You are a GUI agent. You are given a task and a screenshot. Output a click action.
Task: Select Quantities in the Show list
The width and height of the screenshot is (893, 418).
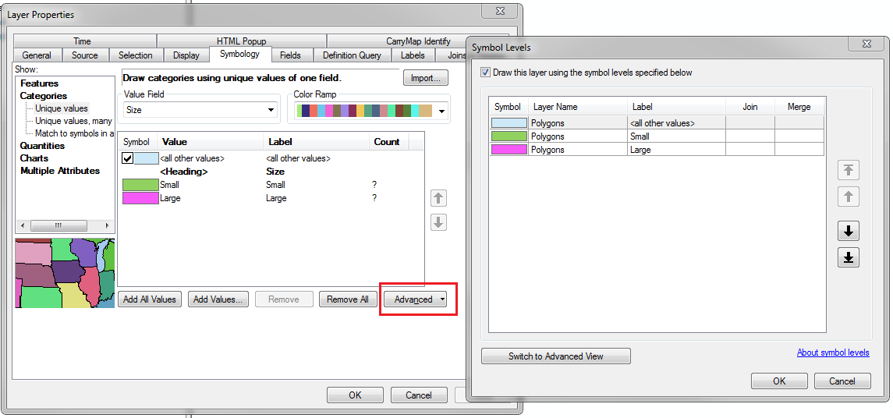tap(42, 146)
